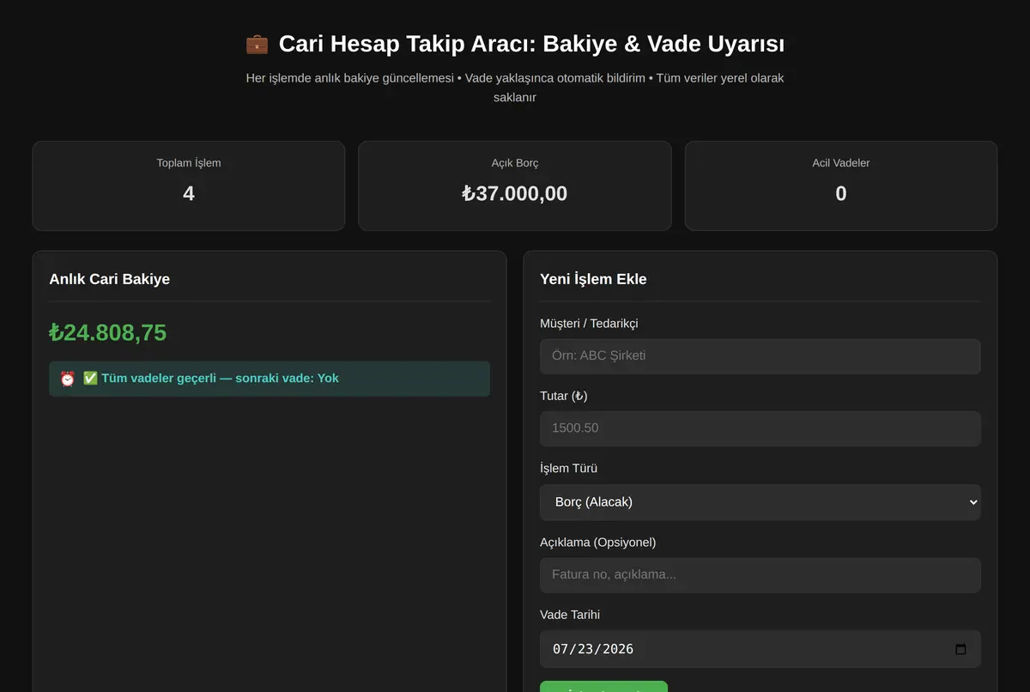The width and height of the screenshot is (1030, 692).
Task: Click the 'Acil Vadeler' card label
Action: (x=841, y=163)
